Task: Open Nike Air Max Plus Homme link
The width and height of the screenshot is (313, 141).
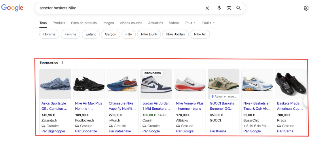Action: pos(89,106)
